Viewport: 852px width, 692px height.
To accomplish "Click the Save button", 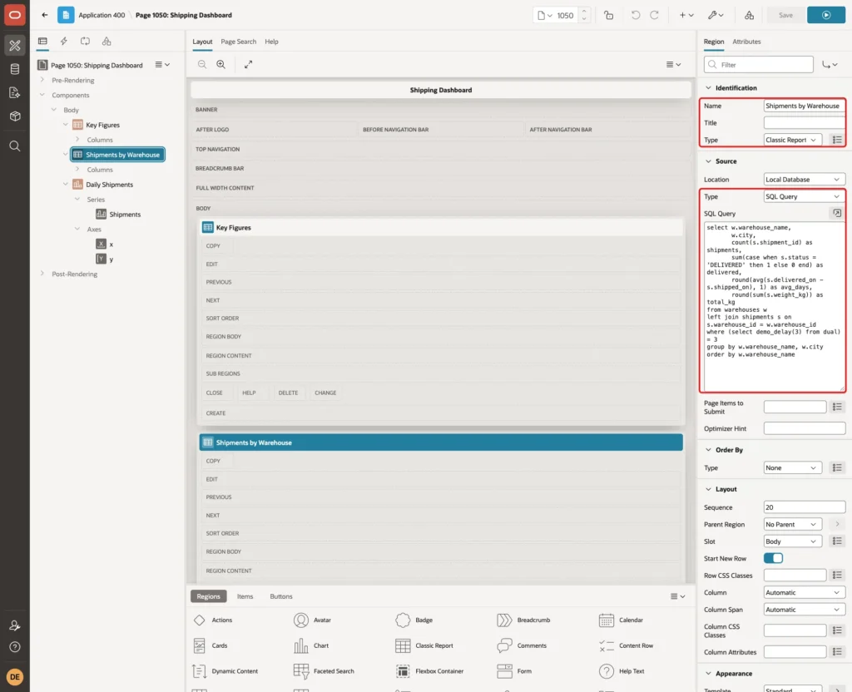I will tap(785, 15).
